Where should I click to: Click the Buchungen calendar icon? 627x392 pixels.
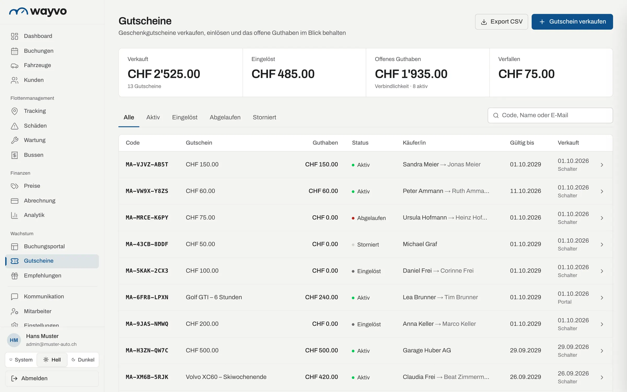tap(15, 51)
